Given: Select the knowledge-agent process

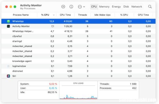Looking at the screenshot, I should [22, 61].
